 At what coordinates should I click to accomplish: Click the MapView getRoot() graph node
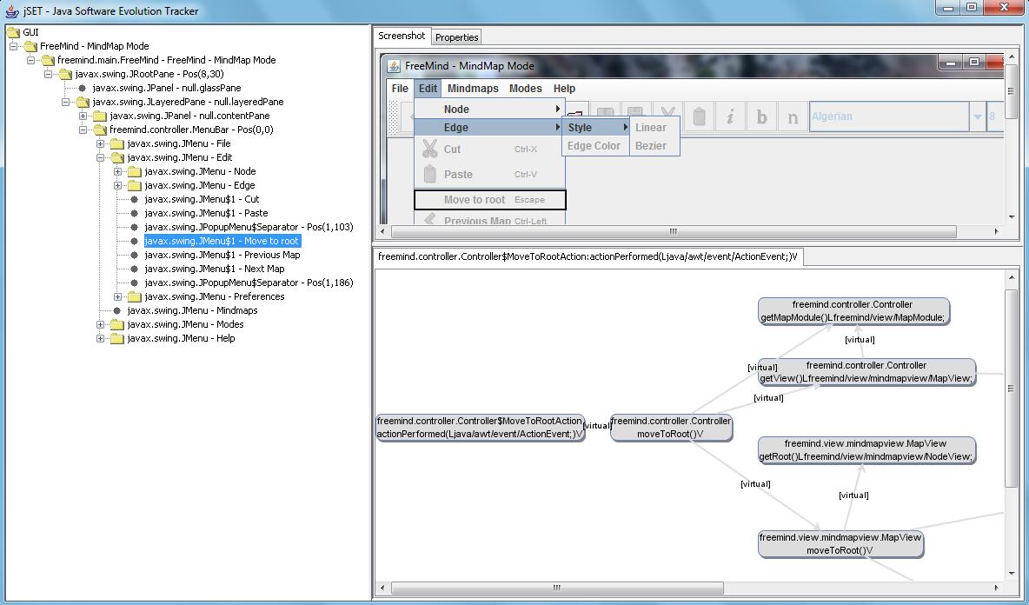tap(866, 449)
